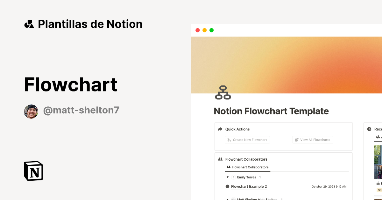The height and width of the screenshot is (200, 382).
Task: Click the flowchart icon inside Create New Flowchart
Action: click(229, 140)
